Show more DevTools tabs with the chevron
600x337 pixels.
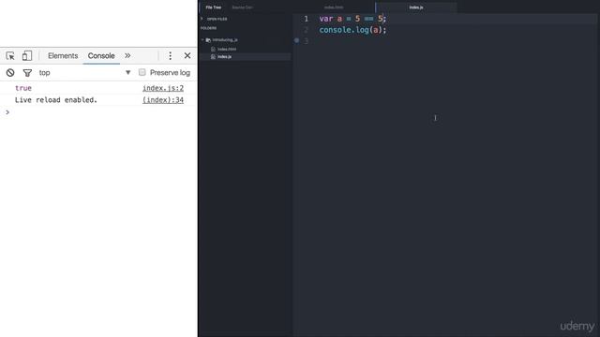127,56
